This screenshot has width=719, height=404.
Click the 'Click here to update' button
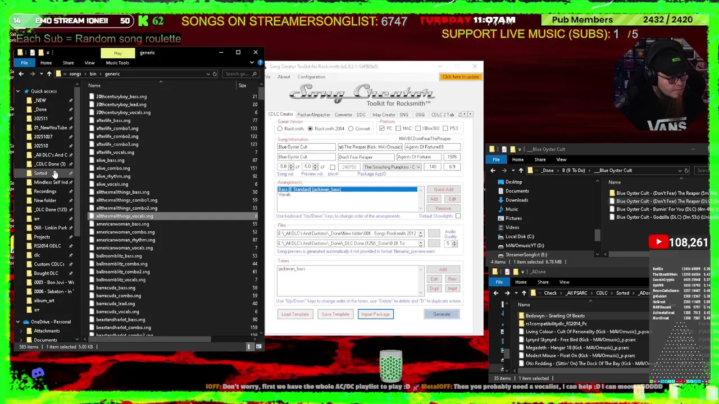point(461,77)
